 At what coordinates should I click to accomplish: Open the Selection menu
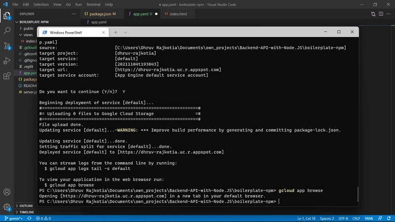pos(41,4)
